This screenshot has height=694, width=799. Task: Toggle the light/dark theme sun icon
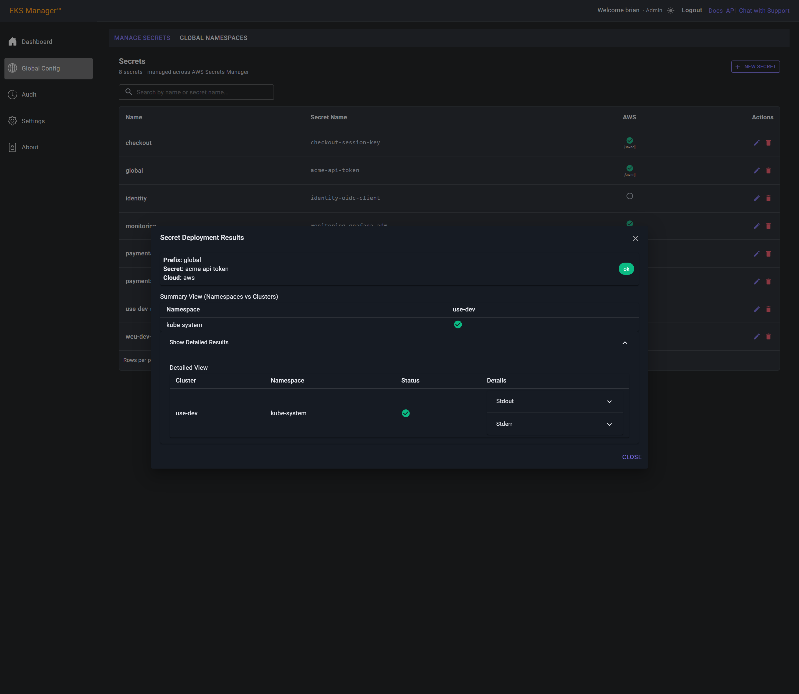click(671, 11)
